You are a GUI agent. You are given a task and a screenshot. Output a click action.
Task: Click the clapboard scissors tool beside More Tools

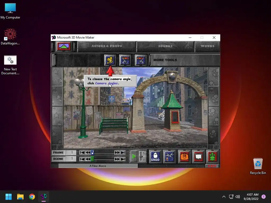pyautogui.click(x=140, y=60)
